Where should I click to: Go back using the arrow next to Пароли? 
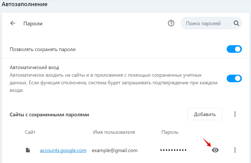(13, 23)
